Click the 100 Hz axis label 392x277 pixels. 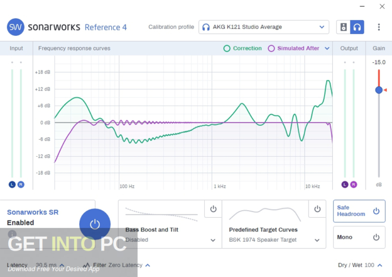127,186
